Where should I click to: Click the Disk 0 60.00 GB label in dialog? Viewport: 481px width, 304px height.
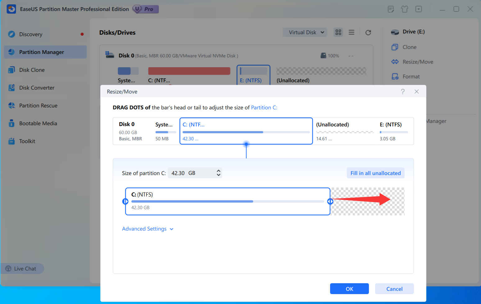[x=130, y=131]
